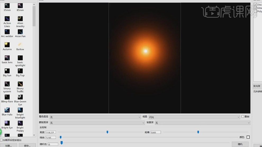Click the 规模 slider handle
This screenshot has height=147, width=262.
(x=198, y=132)
